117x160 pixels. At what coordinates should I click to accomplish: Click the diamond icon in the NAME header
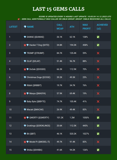point(25,27)
